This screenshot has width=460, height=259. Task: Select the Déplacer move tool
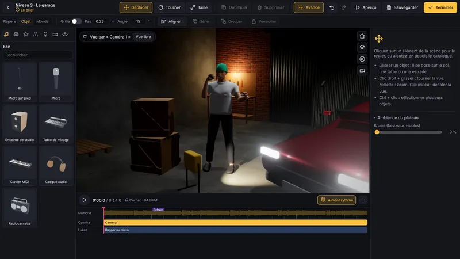[x=136, y=7]
